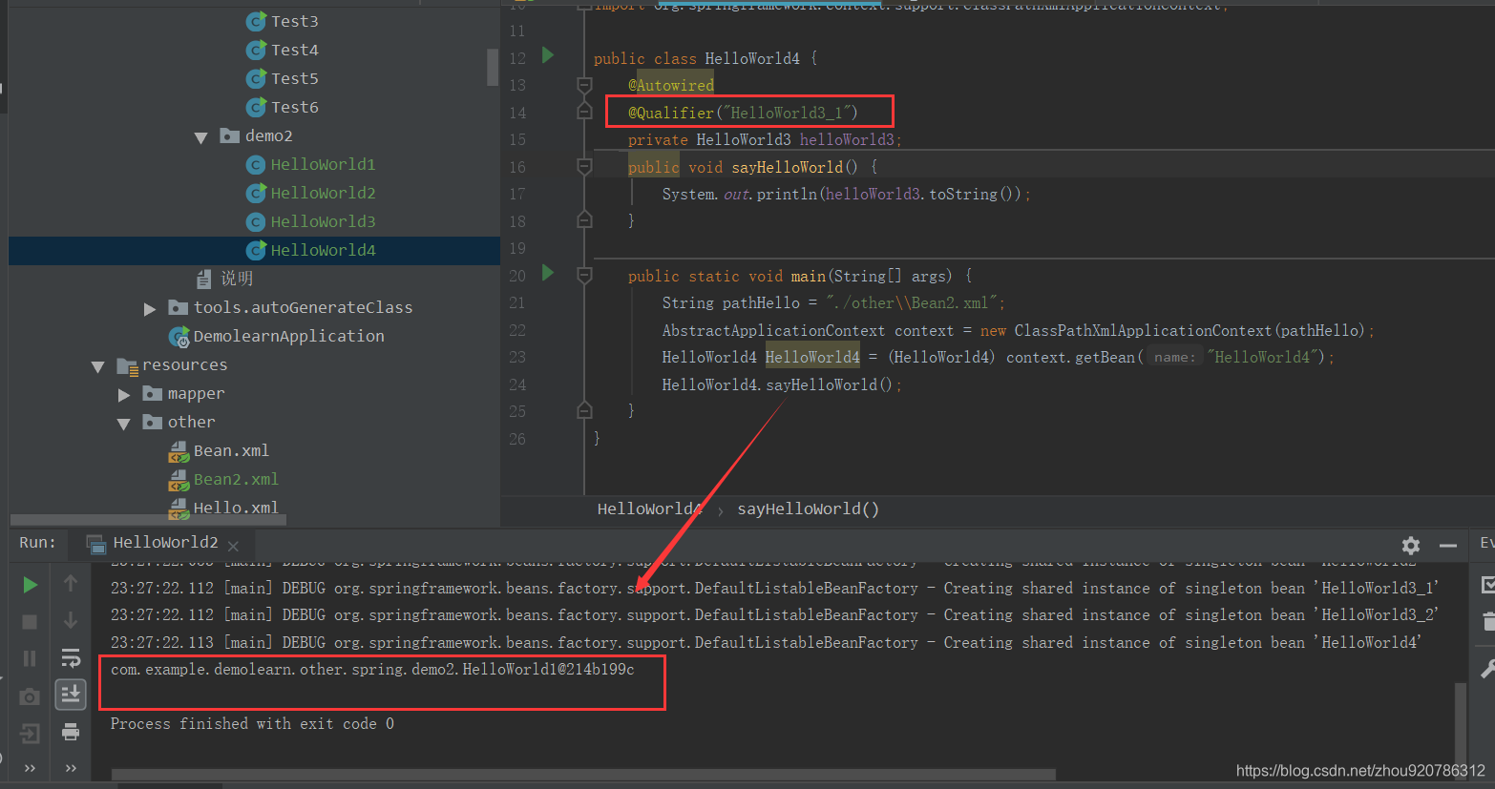Expand tools.autoGenerateClass package
This screenshot has height=789, width=1495.
[149, 308]
